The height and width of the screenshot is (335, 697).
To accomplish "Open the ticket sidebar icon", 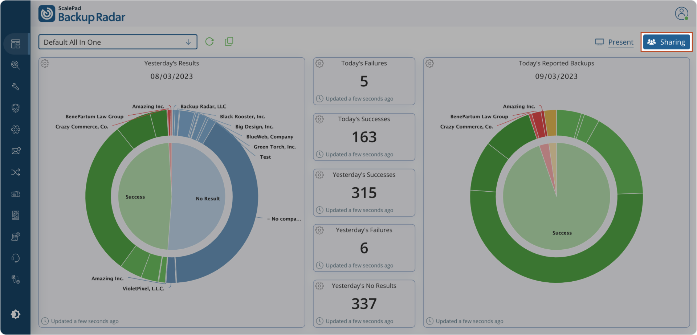I will (16, 194).
